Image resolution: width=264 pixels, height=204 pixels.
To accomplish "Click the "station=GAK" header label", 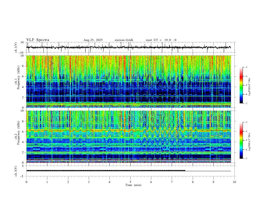I will click(x=124, y=40).
